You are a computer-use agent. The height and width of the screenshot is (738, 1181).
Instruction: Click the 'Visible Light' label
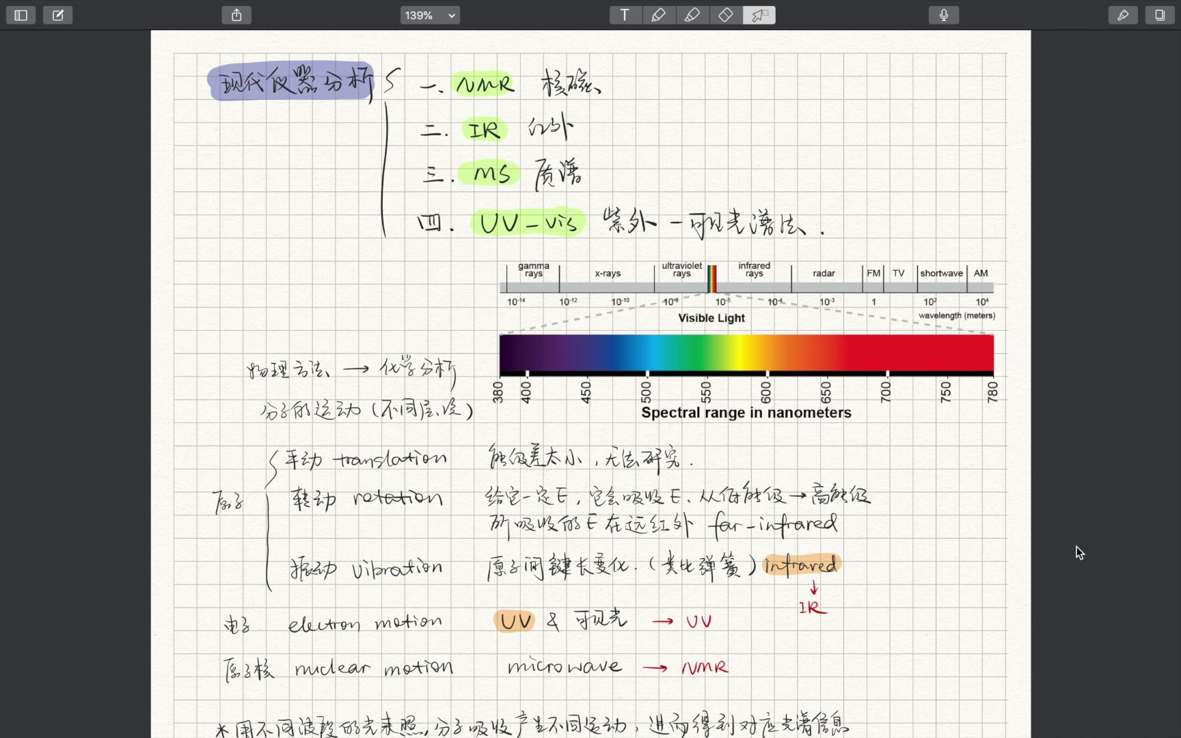(x=711, y=318)
